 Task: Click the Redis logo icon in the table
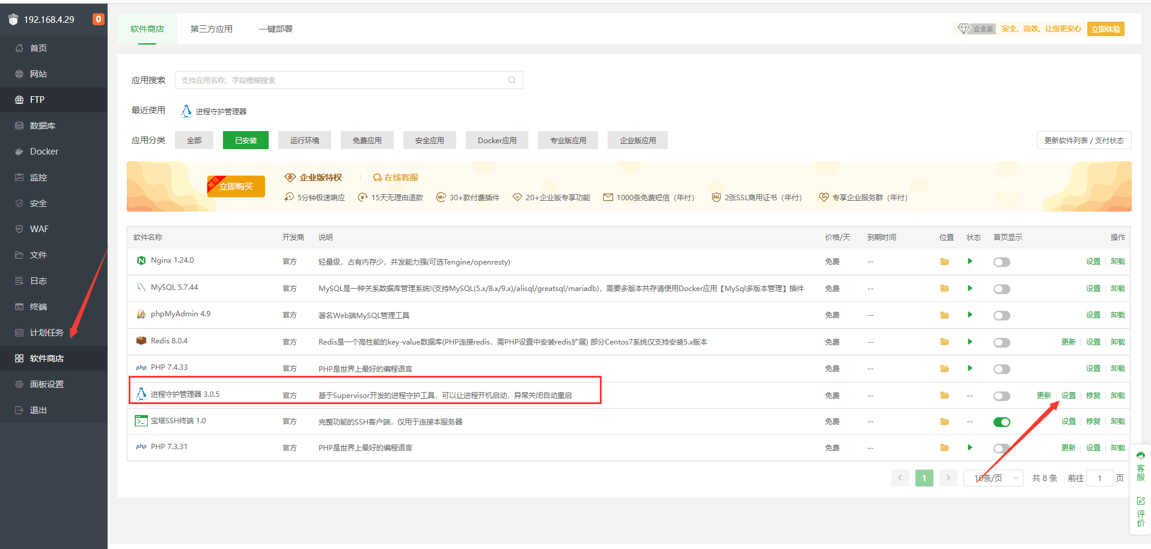tap(141, 340)
